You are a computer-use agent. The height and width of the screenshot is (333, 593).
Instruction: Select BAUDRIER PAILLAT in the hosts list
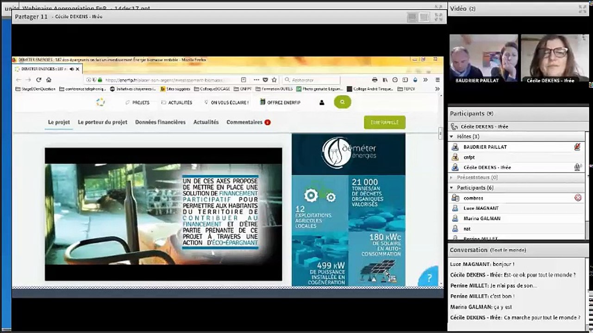click(x=515, y=147)
